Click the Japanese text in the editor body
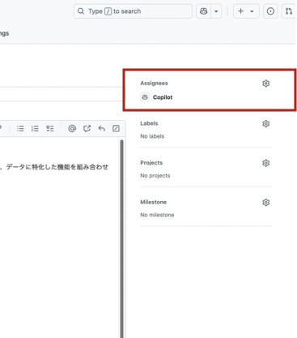Screen dimensions: 297x338 point(54,167)
